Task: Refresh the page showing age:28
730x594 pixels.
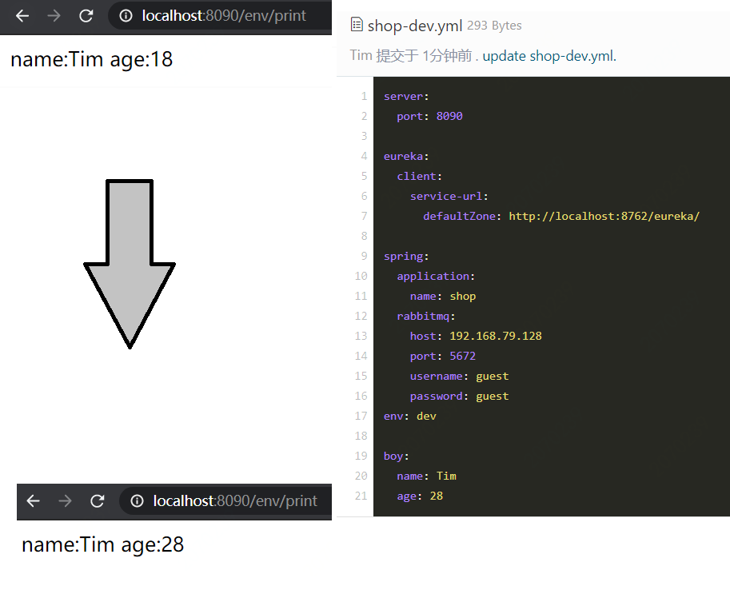Action: point(98,501)
